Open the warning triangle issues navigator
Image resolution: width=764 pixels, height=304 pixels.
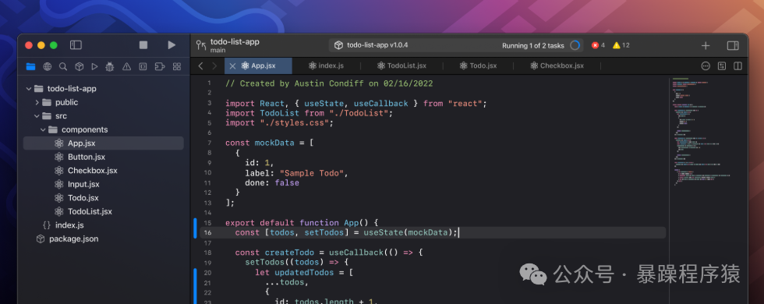click(126, 67)
